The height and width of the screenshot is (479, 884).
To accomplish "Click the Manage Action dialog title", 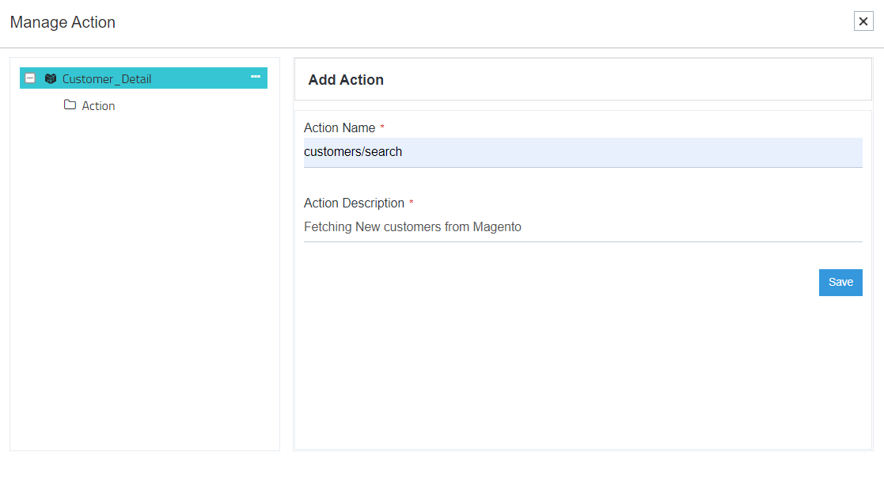I will [x=63, y=23].
